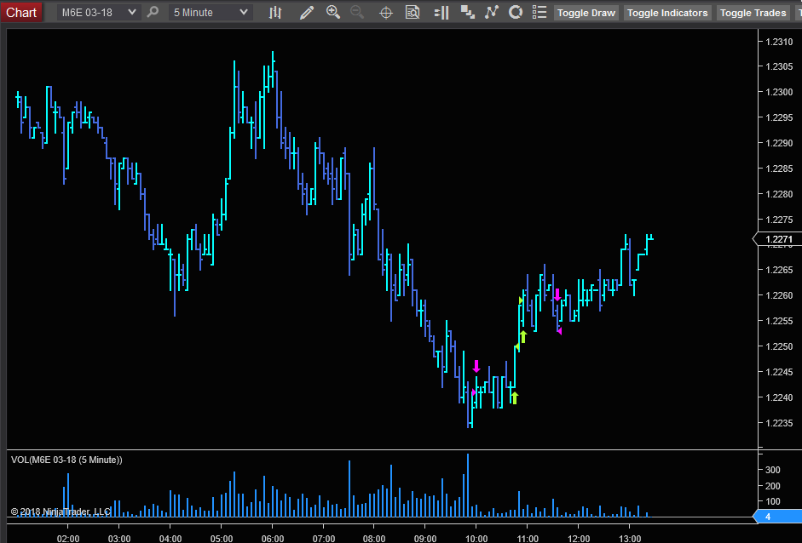Click the 06:00 time axis label
Viewport: 802px width, 543px height.
pyautogui.click(x=273, y=539)
